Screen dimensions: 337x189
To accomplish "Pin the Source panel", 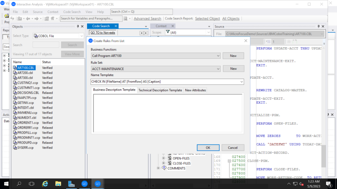I will (319, 26).
